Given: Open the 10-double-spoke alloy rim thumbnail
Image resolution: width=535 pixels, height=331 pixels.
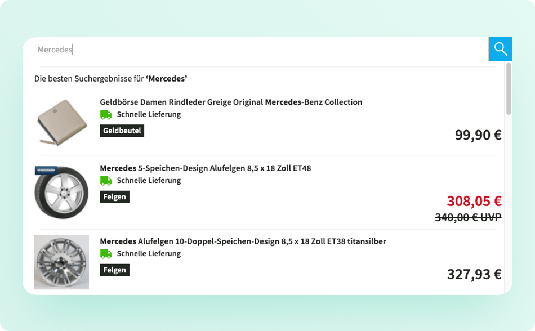Looking at the screenshot, I should [x=61, y=262].
